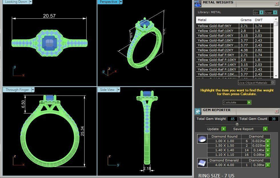Click the Diamond Emerald gem thumbnail
Image resolution: width=280 pixels, height=178 pixels.
202,163
